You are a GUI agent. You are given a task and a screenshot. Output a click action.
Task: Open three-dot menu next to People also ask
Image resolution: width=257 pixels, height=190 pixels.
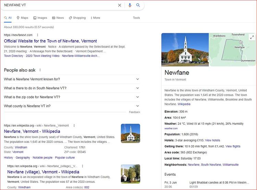tap(40, 70)
